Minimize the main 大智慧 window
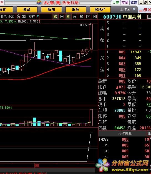Image resolution: width=151 pixels, height=174 pixels. coord(141,3)
